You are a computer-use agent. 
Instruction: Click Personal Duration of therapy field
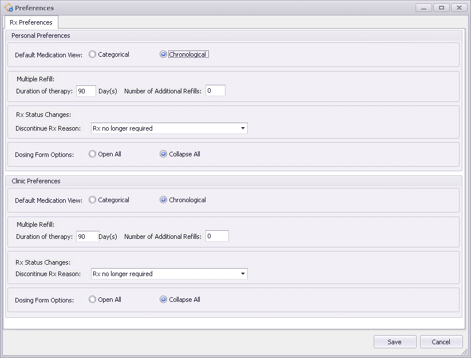(x=86, y=91)
